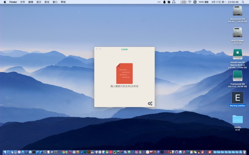Click the red document drop icon in Linish
Image resolution: width=249 pixels, height=155 pixels.
(x=125, y=73)
